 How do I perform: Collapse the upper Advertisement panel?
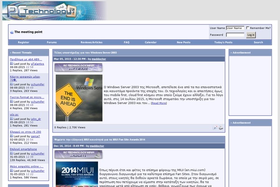231,53
